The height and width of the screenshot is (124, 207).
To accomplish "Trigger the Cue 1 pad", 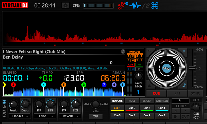I will (117, 108).
